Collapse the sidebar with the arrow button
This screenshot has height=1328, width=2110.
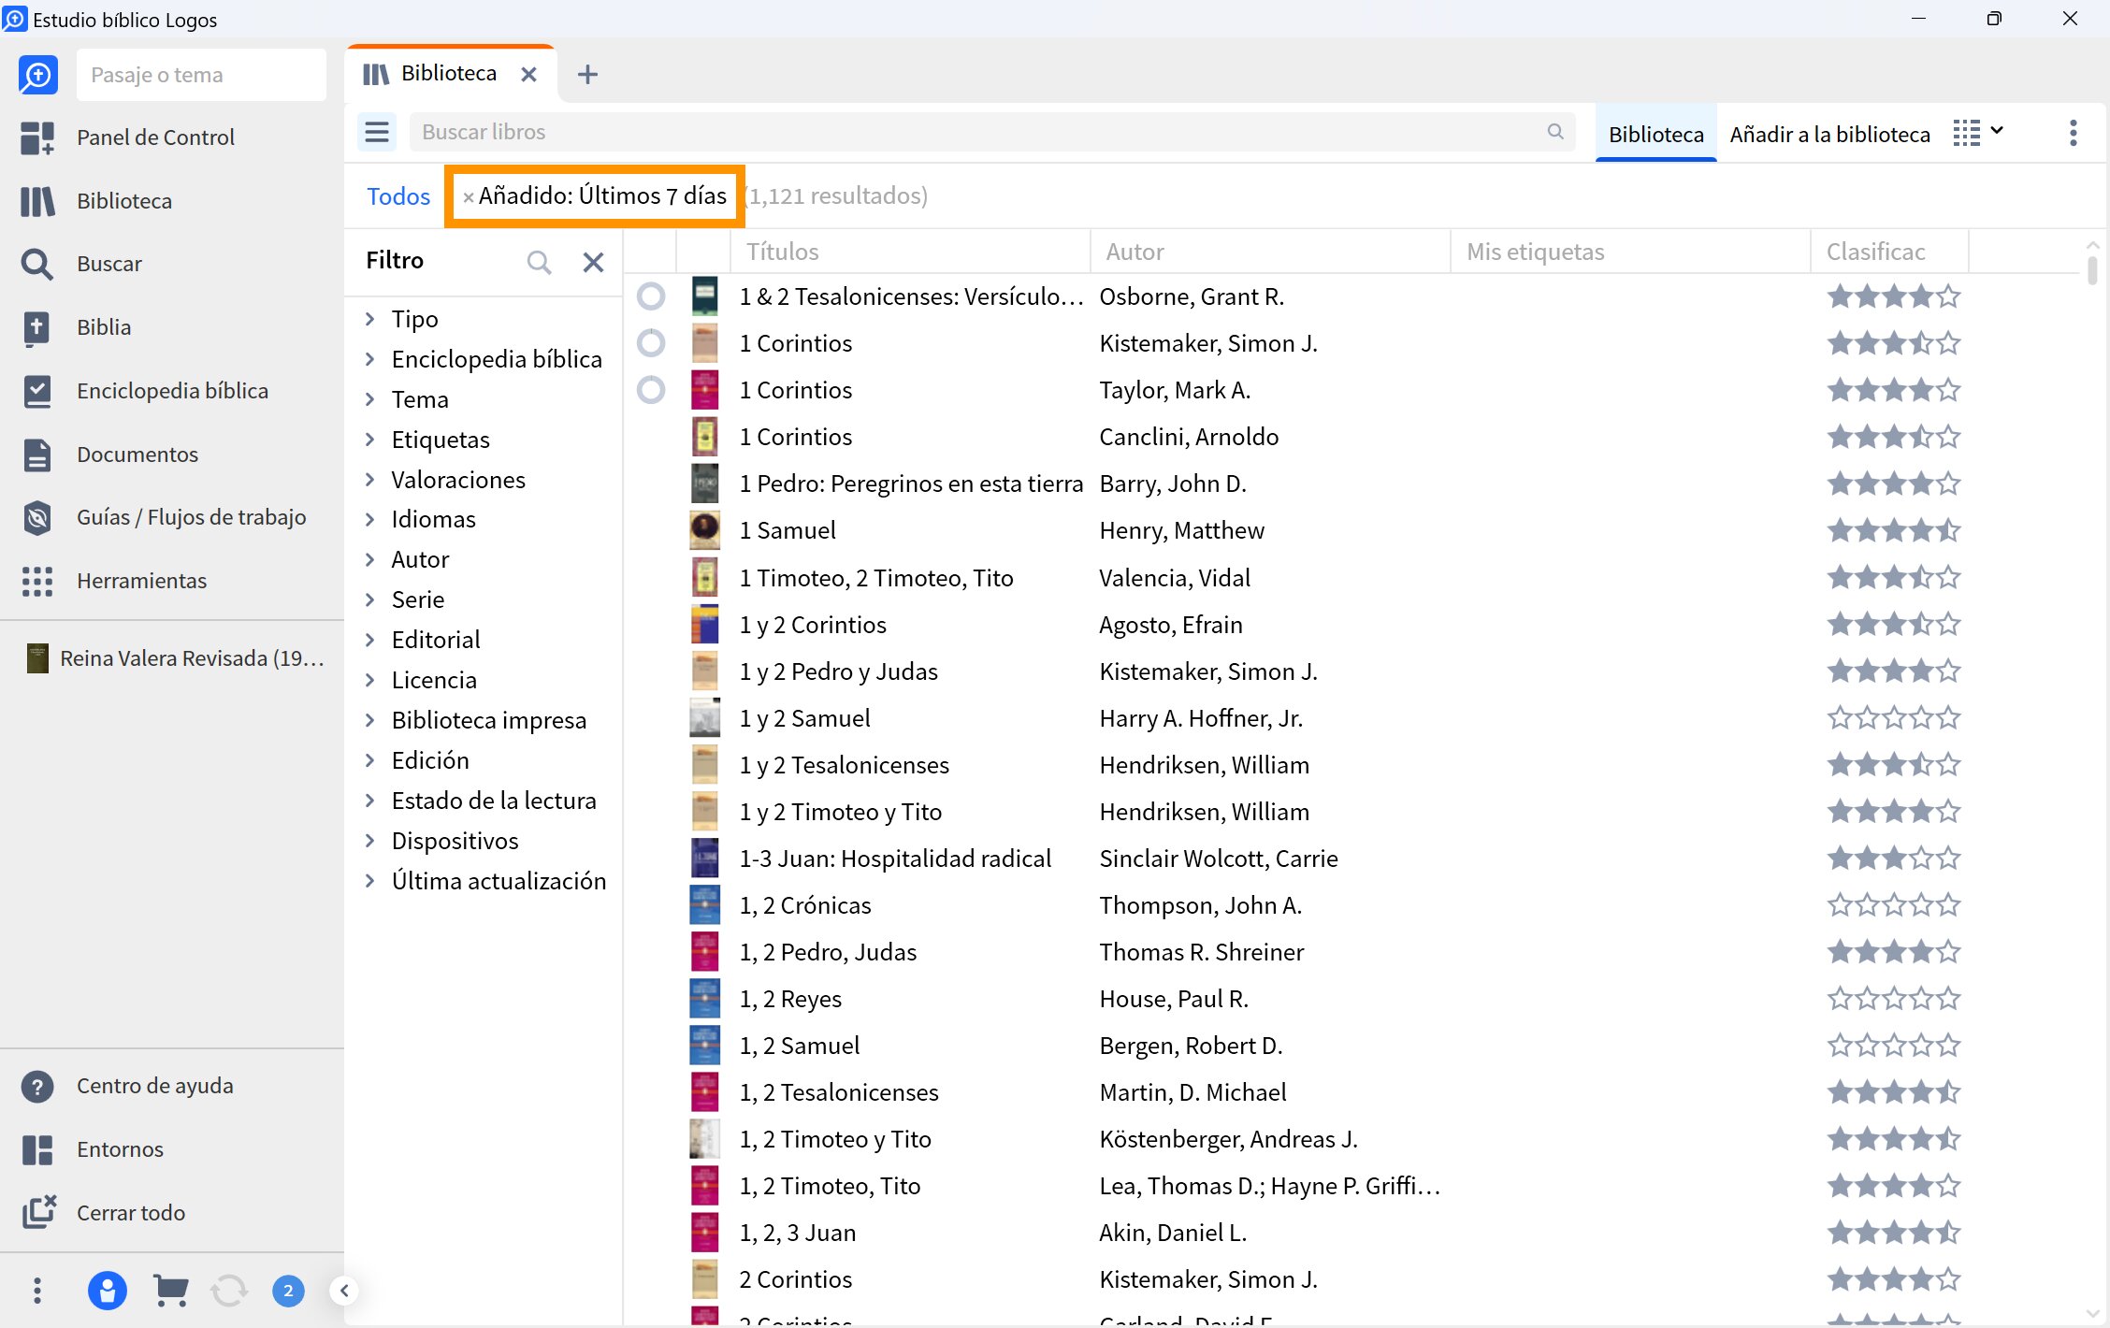point(344,1291)
